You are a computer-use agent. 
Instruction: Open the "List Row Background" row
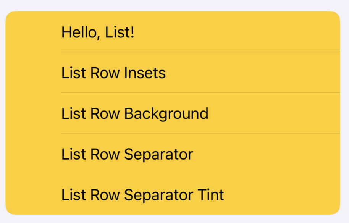pyautogui.click(x=173, y=113)
